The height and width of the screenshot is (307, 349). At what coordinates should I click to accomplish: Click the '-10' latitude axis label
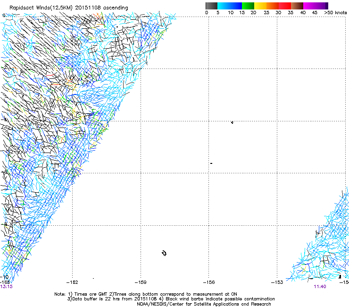pyautogui.click(x=4, y=277)
